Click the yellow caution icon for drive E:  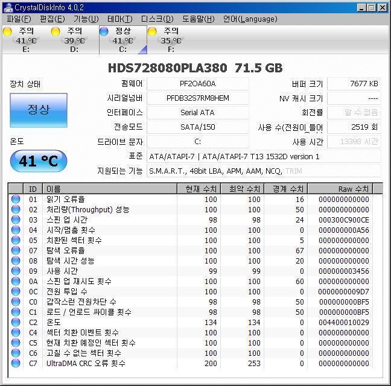tap(7, 31)
